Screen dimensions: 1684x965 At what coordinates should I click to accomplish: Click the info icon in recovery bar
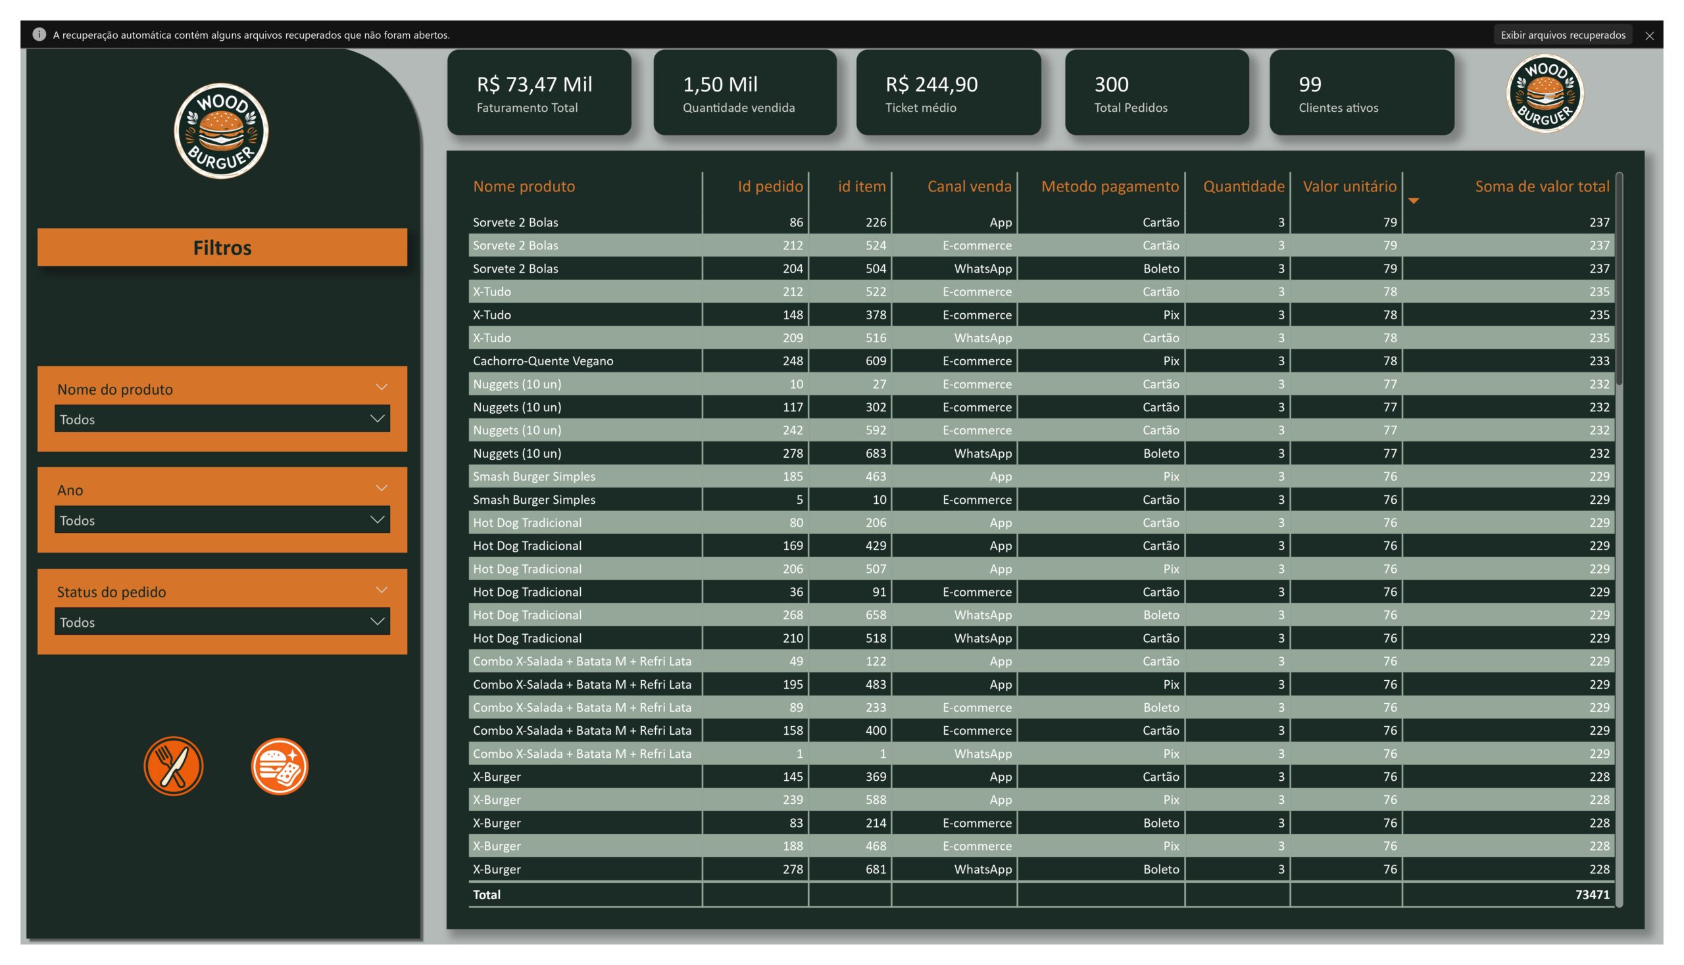tap(39, 34)
